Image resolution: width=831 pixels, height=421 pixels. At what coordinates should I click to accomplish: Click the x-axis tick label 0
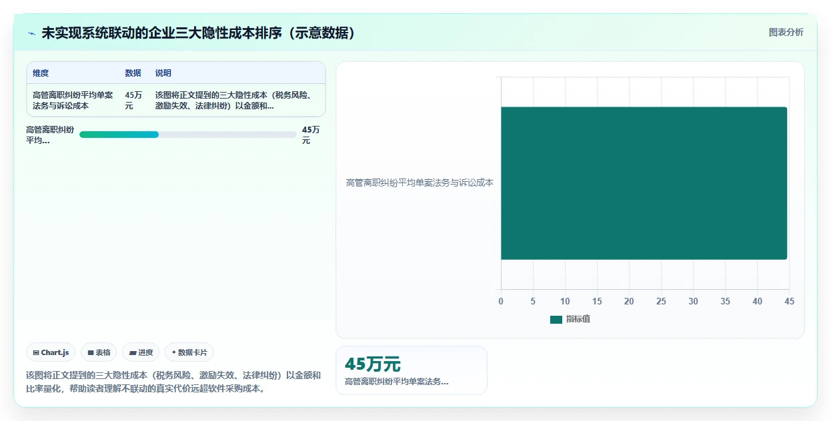501,302
